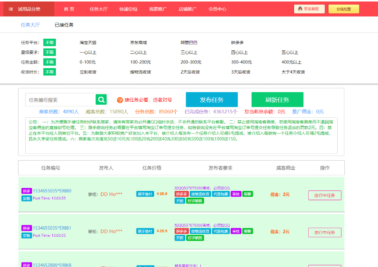
Task: Switch to the 已接任务 tab
Action: click(64, 25)
